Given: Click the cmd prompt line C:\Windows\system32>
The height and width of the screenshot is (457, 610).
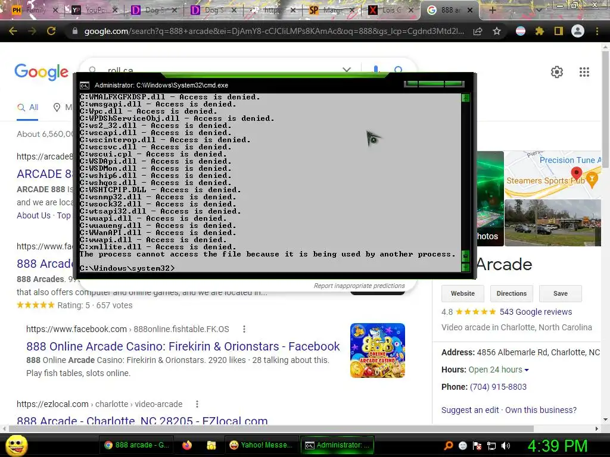Looking at the screenshot, I should (127, 268).
